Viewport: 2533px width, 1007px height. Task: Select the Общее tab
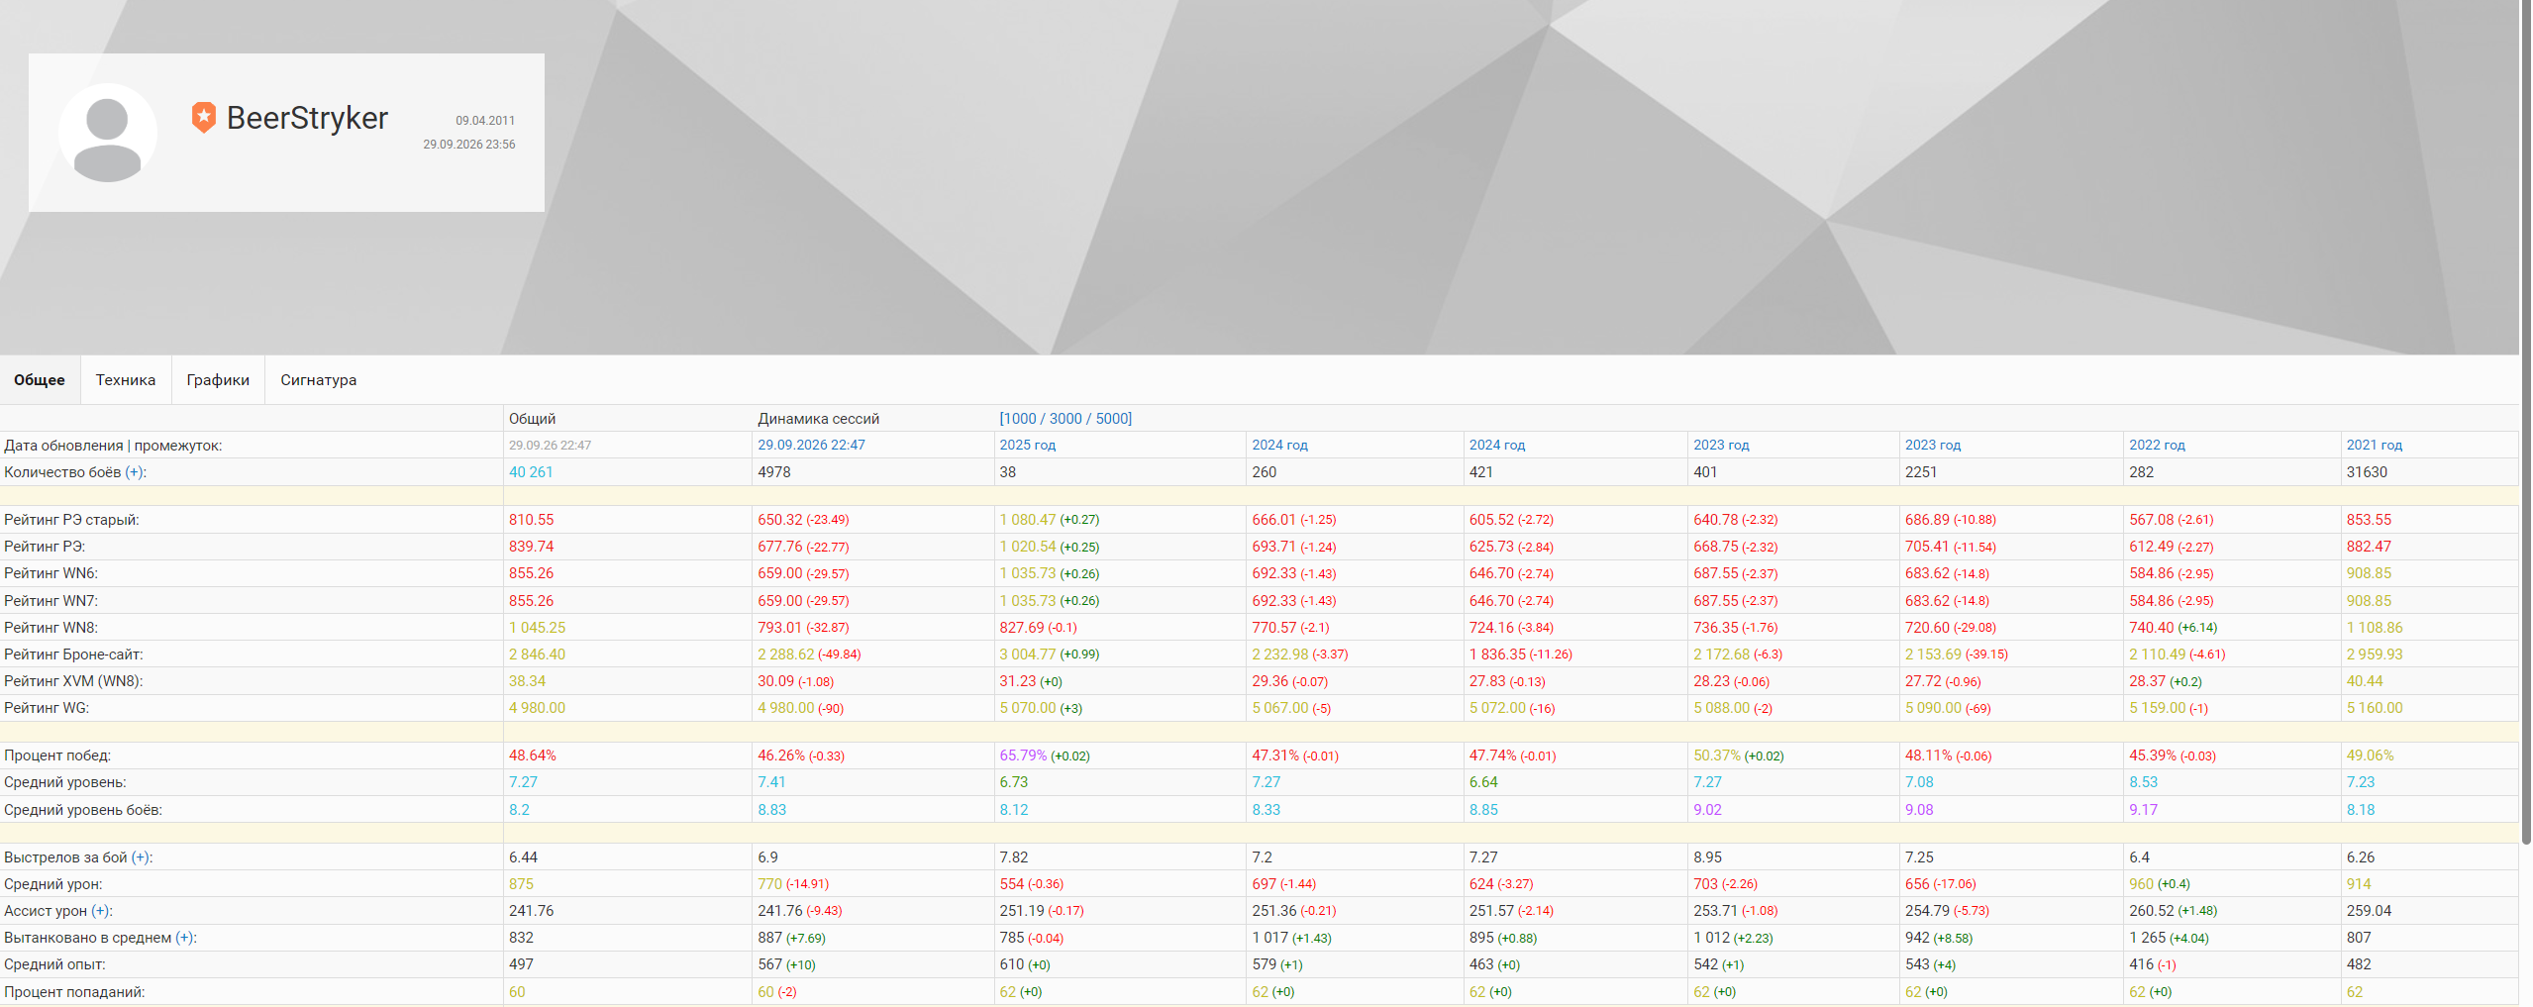40,380
